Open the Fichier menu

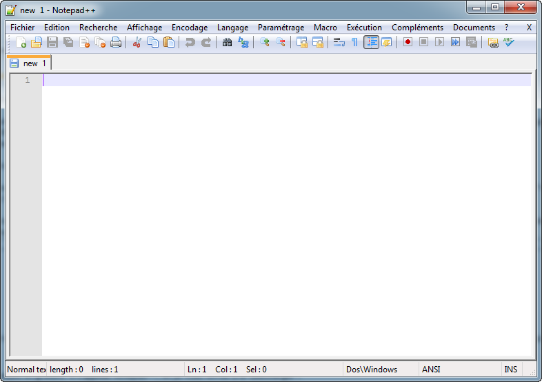(23, 28)
